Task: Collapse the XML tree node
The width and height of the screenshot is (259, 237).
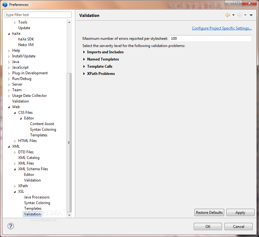Action: pyautogui.click(x=9, y=147)
